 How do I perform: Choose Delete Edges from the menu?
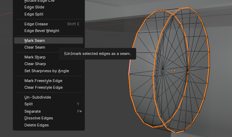(49, 125)
